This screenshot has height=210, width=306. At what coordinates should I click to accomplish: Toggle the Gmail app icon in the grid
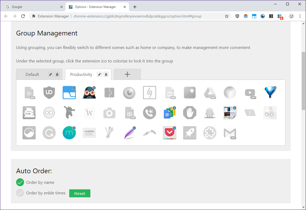click(x=230, y=133)
